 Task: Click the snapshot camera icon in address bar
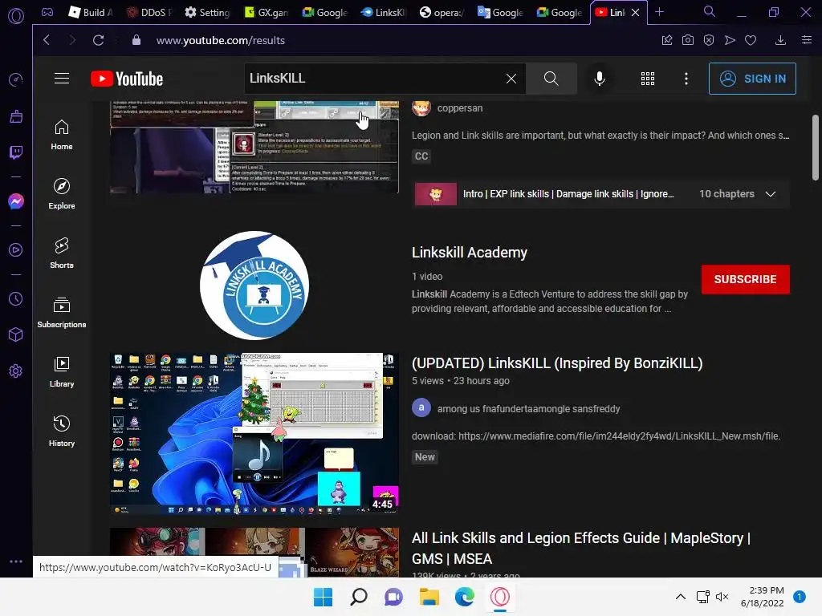(688, 40)
